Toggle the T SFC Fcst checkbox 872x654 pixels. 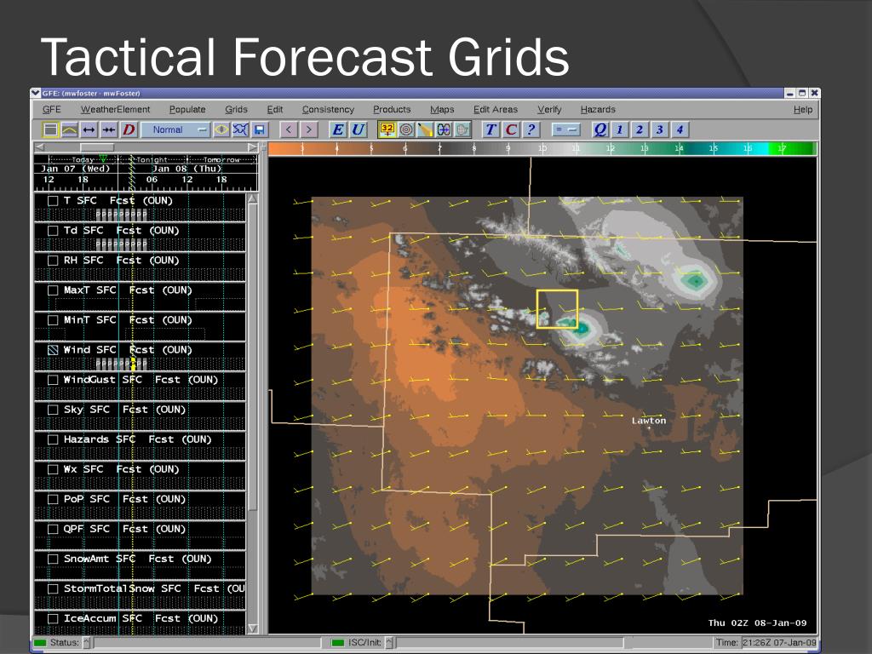tap(53, 201)
